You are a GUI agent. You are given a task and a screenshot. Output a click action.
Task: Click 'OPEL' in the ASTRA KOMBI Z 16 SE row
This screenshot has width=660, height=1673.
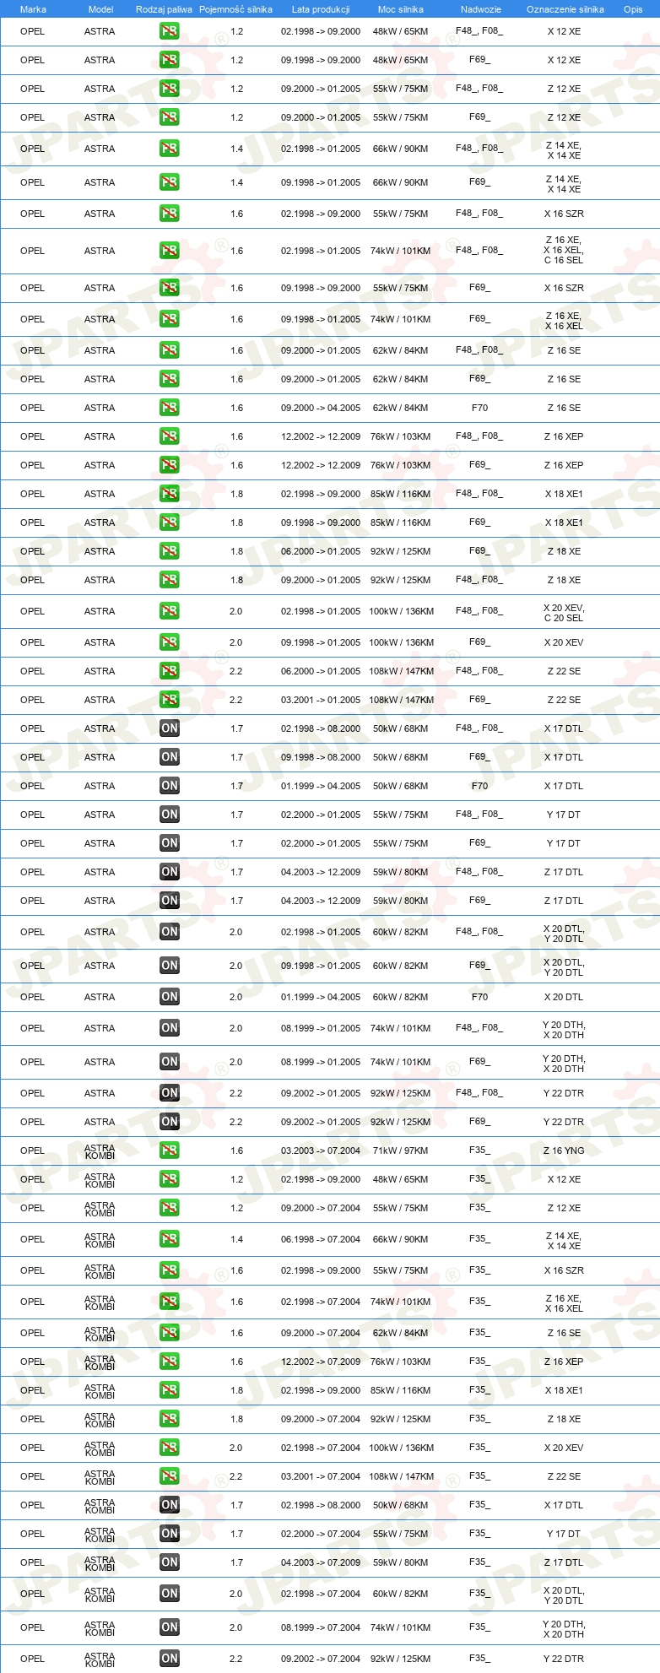click(x=32, y=1333)
